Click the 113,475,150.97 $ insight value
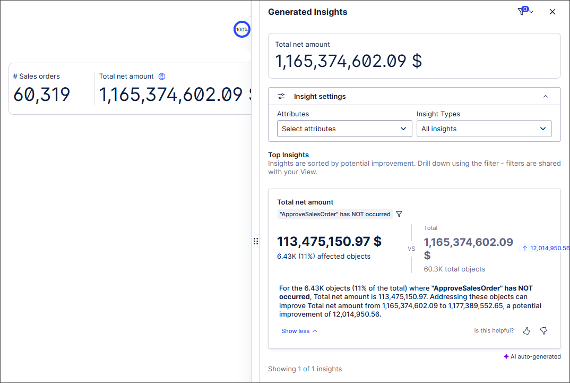Image resolution: width=570 pixels, height=383 pixels. 329,241
